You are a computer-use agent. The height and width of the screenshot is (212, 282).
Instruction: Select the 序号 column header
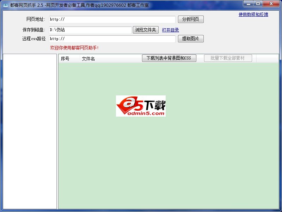[x=69, y=59]
